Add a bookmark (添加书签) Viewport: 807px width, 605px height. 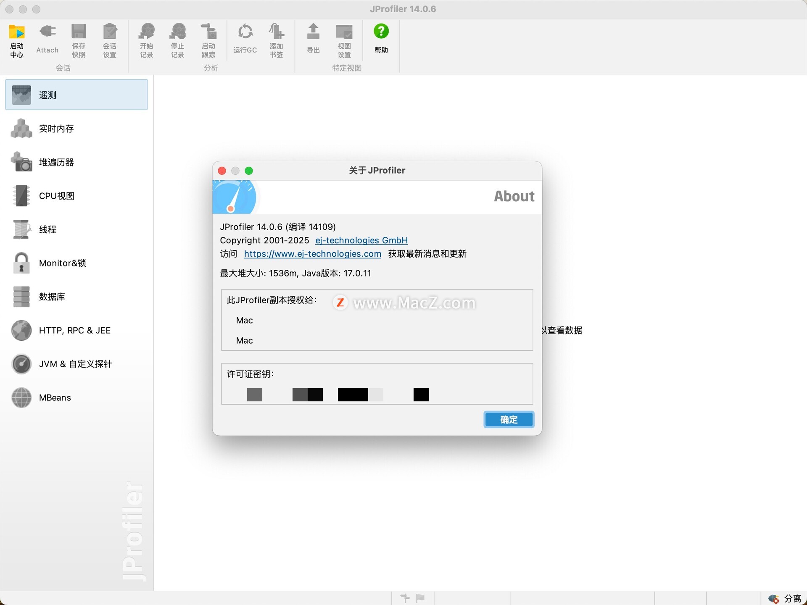(276, 41)
